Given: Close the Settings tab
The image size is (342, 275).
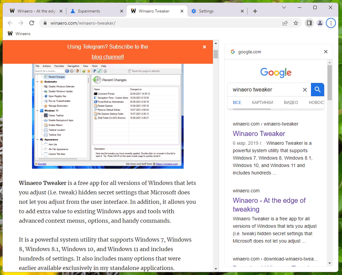Looking at the screenshot, I should pos(242,11).
